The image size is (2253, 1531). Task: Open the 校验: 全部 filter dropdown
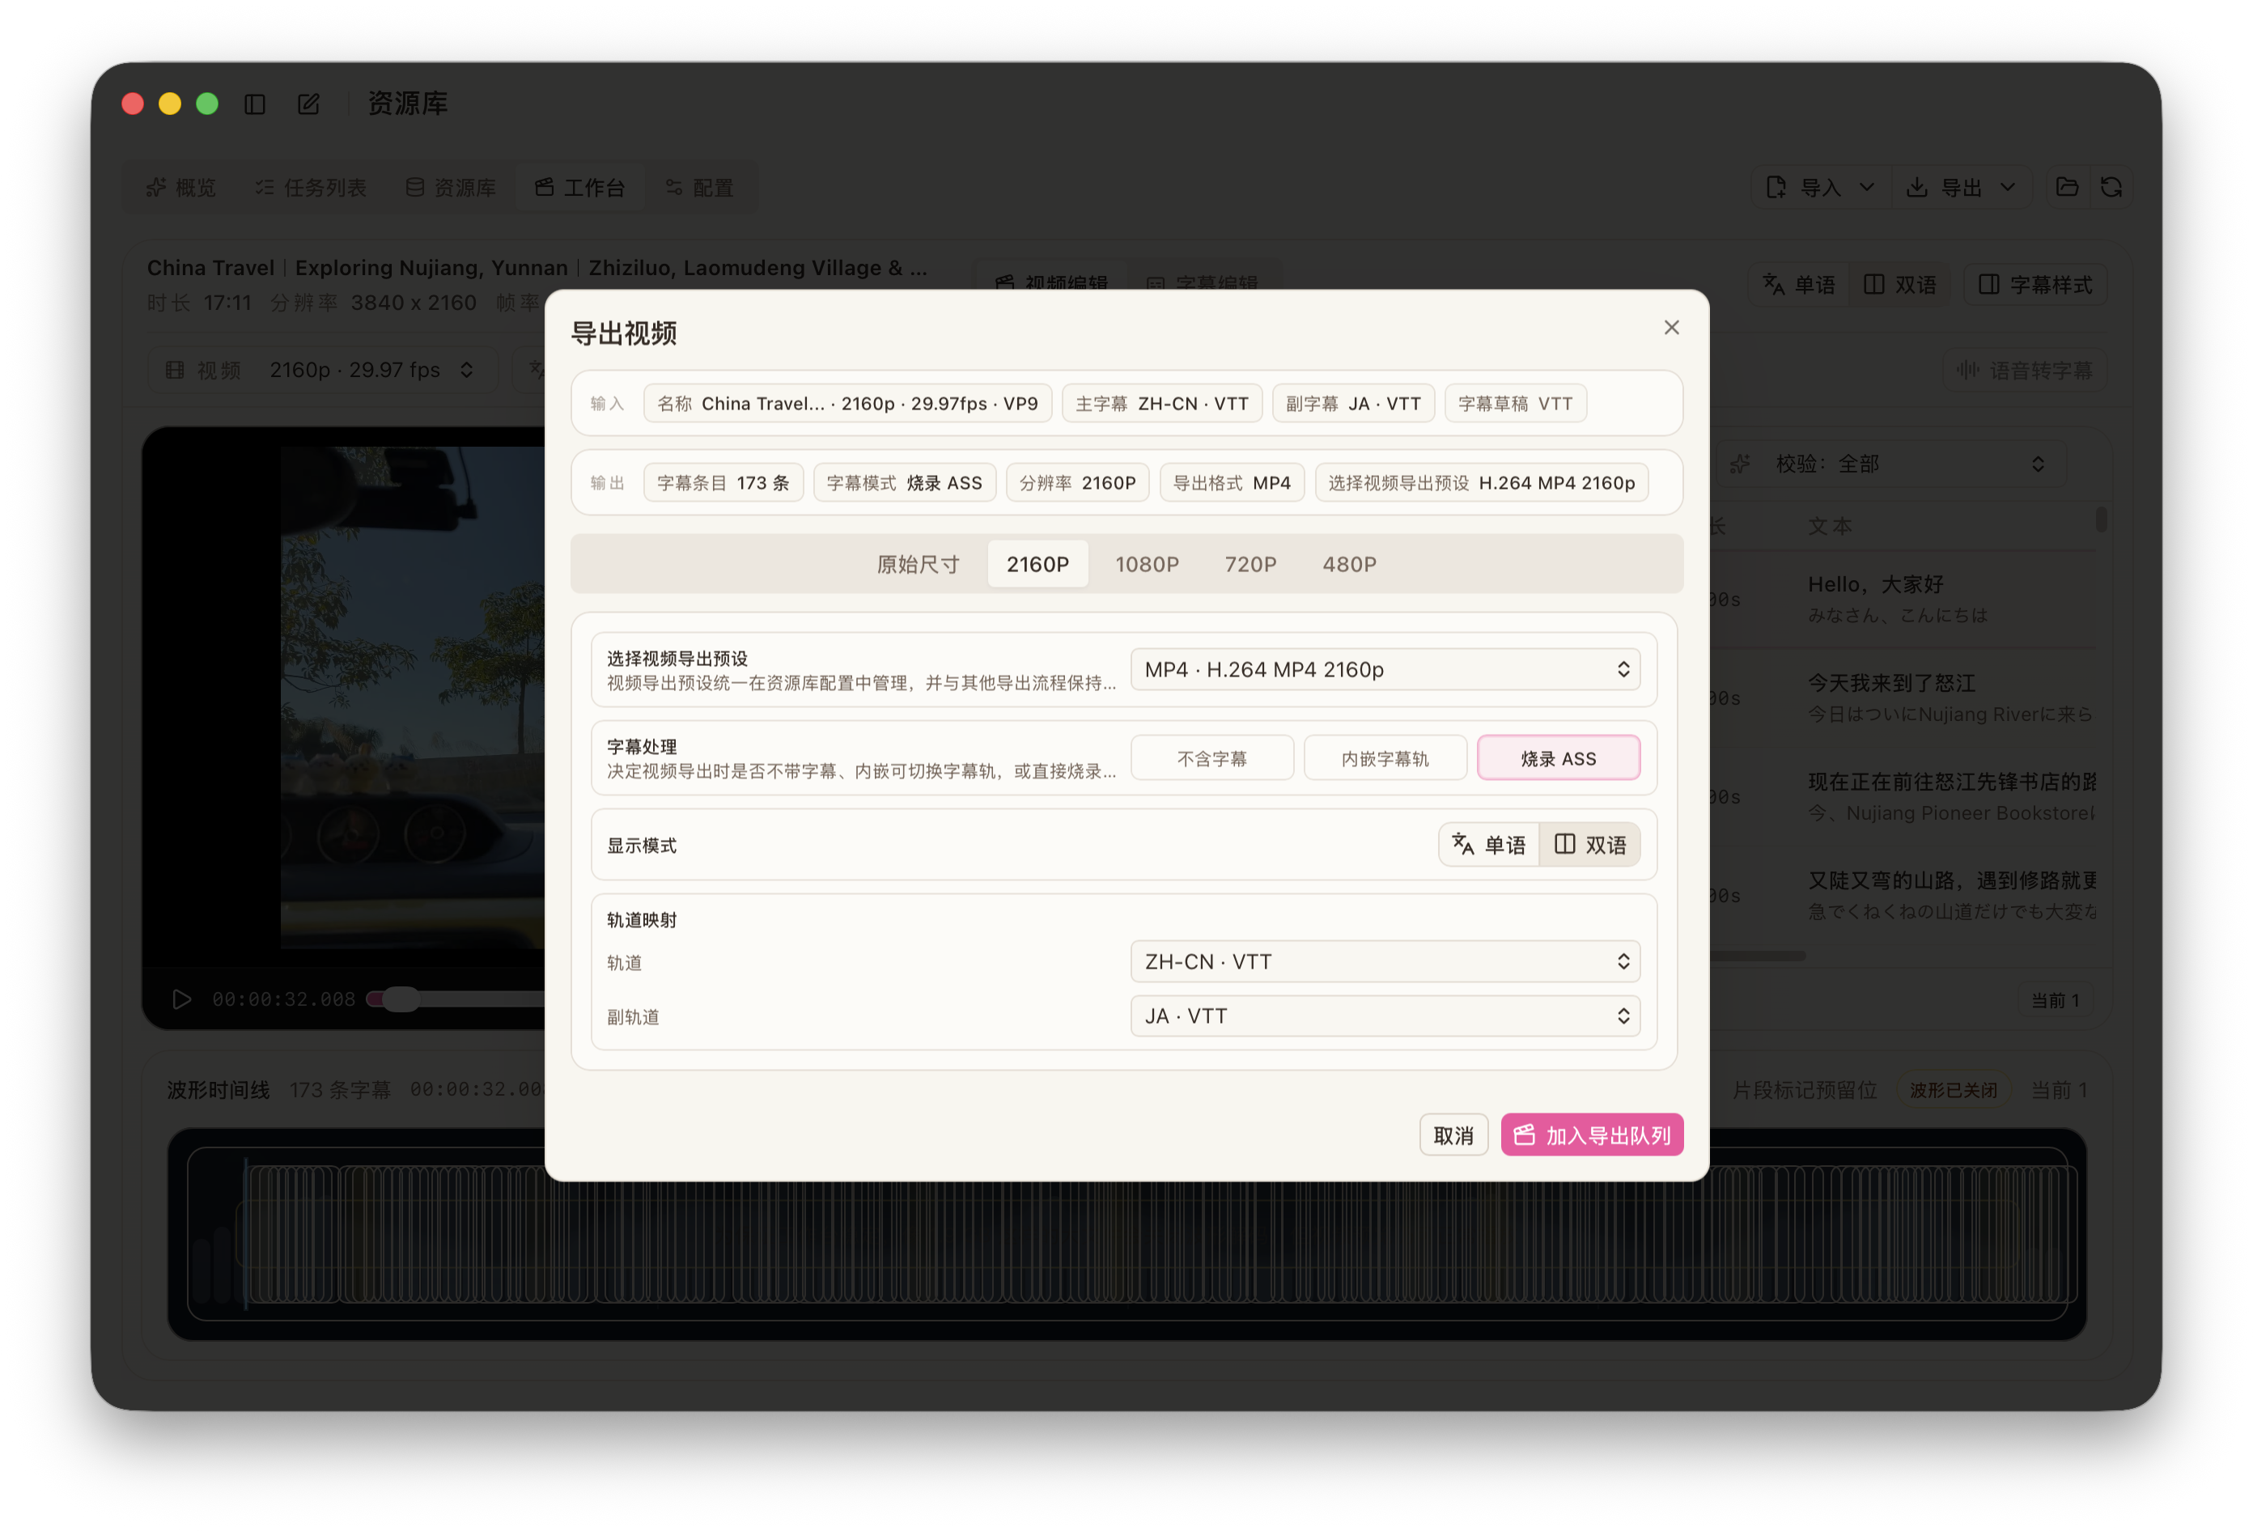point(1890,464)
